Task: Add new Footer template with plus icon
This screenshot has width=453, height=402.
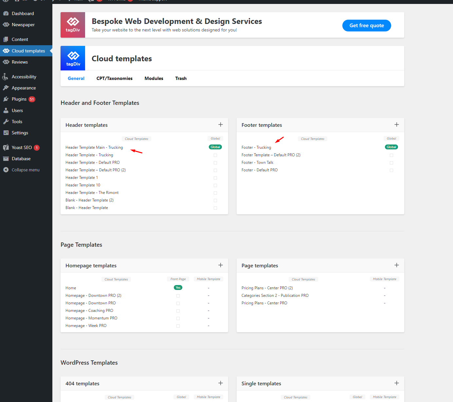Action: [397, 124]
